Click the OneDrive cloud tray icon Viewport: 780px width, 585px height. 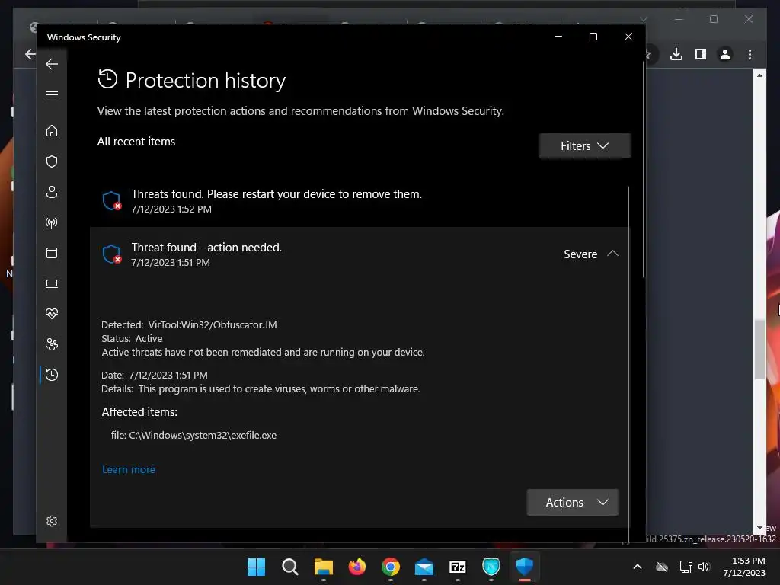(x=662, y=567)
